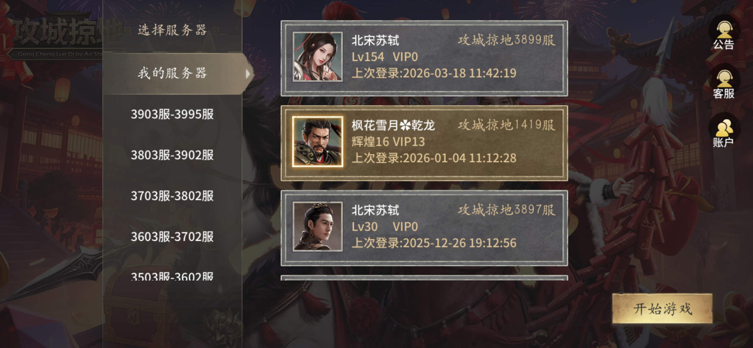Select the 3503服-3602服 server range
753x348 pixels.
[x=172, y=276]
